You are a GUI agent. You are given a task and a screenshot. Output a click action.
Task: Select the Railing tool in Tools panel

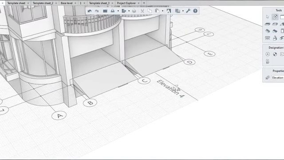[x=268, y=38]
